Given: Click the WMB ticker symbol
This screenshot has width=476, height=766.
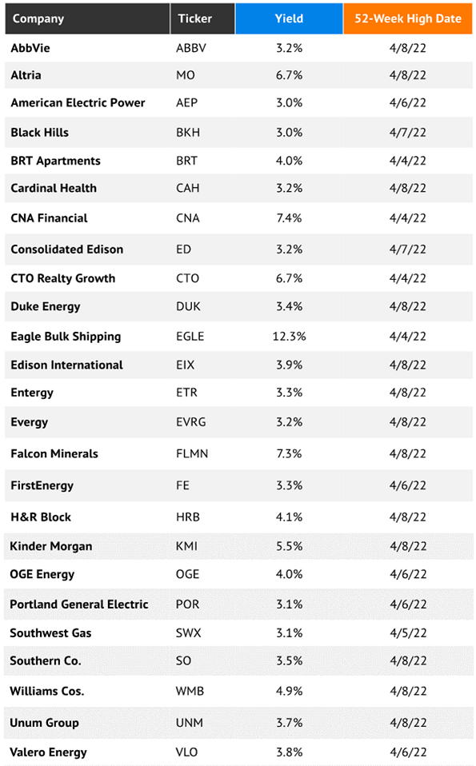Looking at the screenshot, I should [190, 691].
